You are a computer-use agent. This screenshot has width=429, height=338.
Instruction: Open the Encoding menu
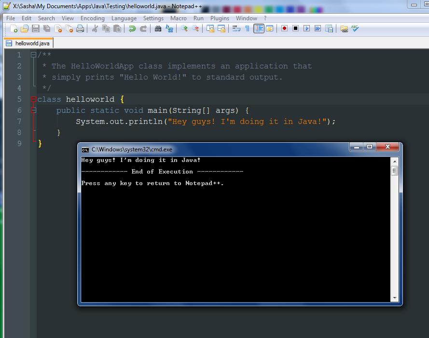point(93,18)
